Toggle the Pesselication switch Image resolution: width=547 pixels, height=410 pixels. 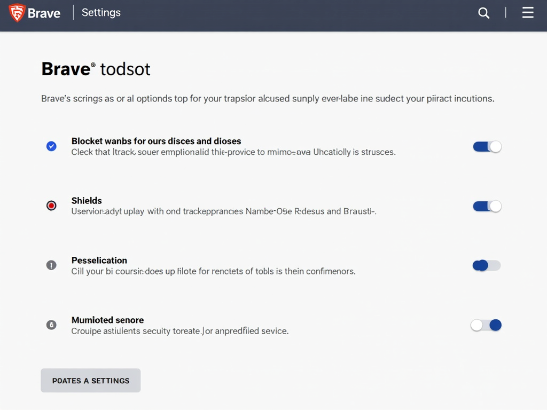point(487,266)
